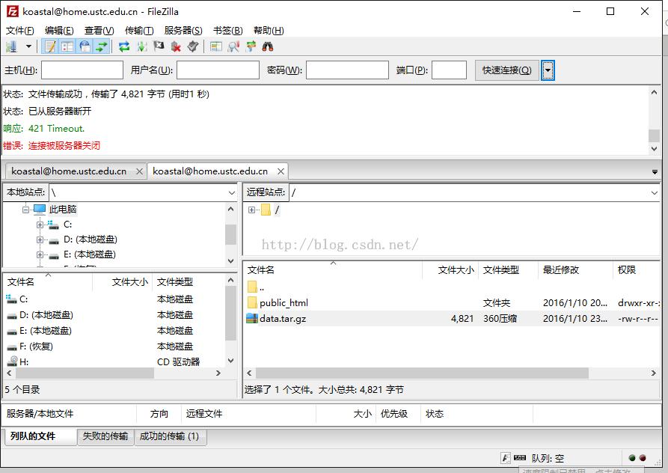The image size is (668, 473).
Task: Open directory listing filters dialog
Action: pyautogui.click(x=216, y=46)
